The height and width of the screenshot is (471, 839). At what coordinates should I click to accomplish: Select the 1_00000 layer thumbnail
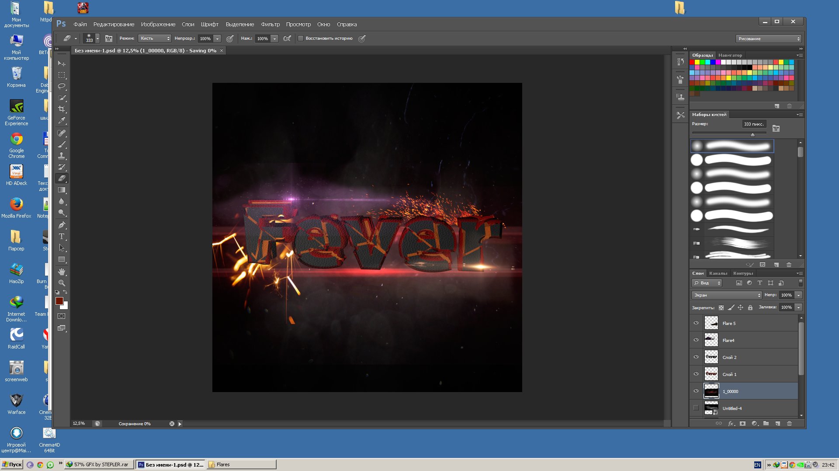click(x=711, y=391)
